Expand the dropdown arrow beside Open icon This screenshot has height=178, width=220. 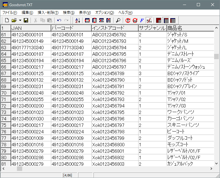20,20
